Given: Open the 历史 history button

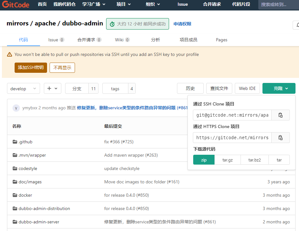Looking at the screenshot, I should (x=190, y=88).
